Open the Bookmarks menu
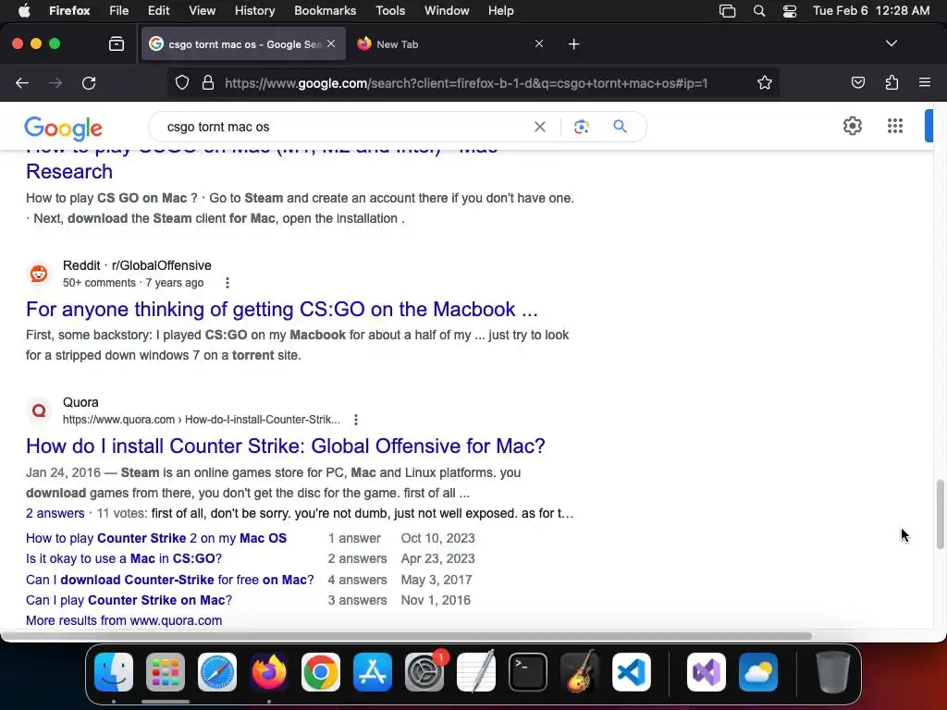Viewport: 947px width, 710px height. point(325,11)
